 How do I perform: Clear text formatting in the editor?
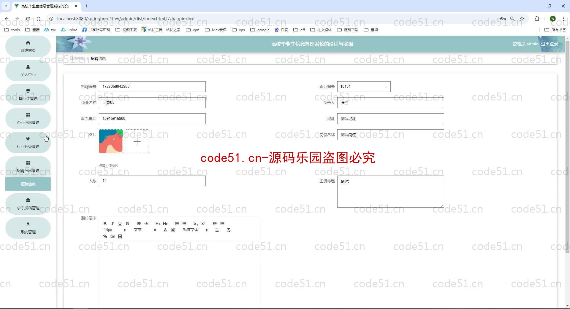229,230
